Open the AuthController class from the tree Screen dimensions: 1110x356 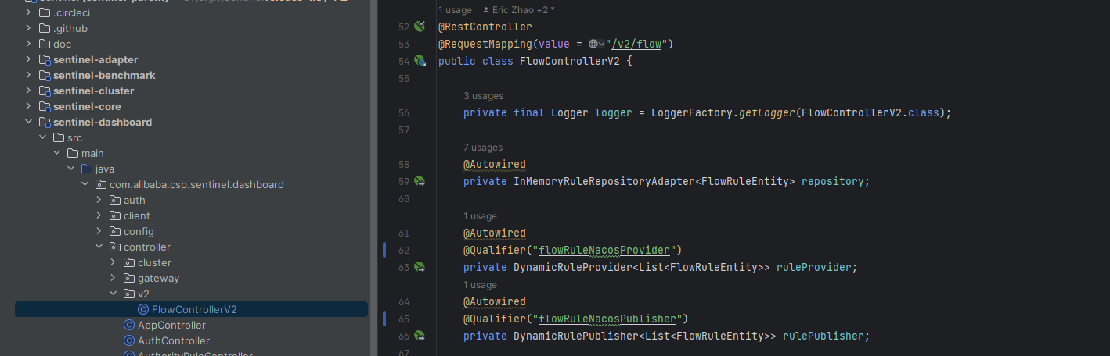pos(173,340)
